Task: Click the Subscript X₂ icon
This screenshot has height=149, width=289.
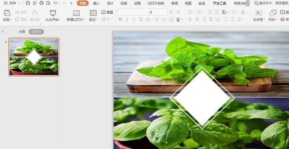Action: [164, 19]
